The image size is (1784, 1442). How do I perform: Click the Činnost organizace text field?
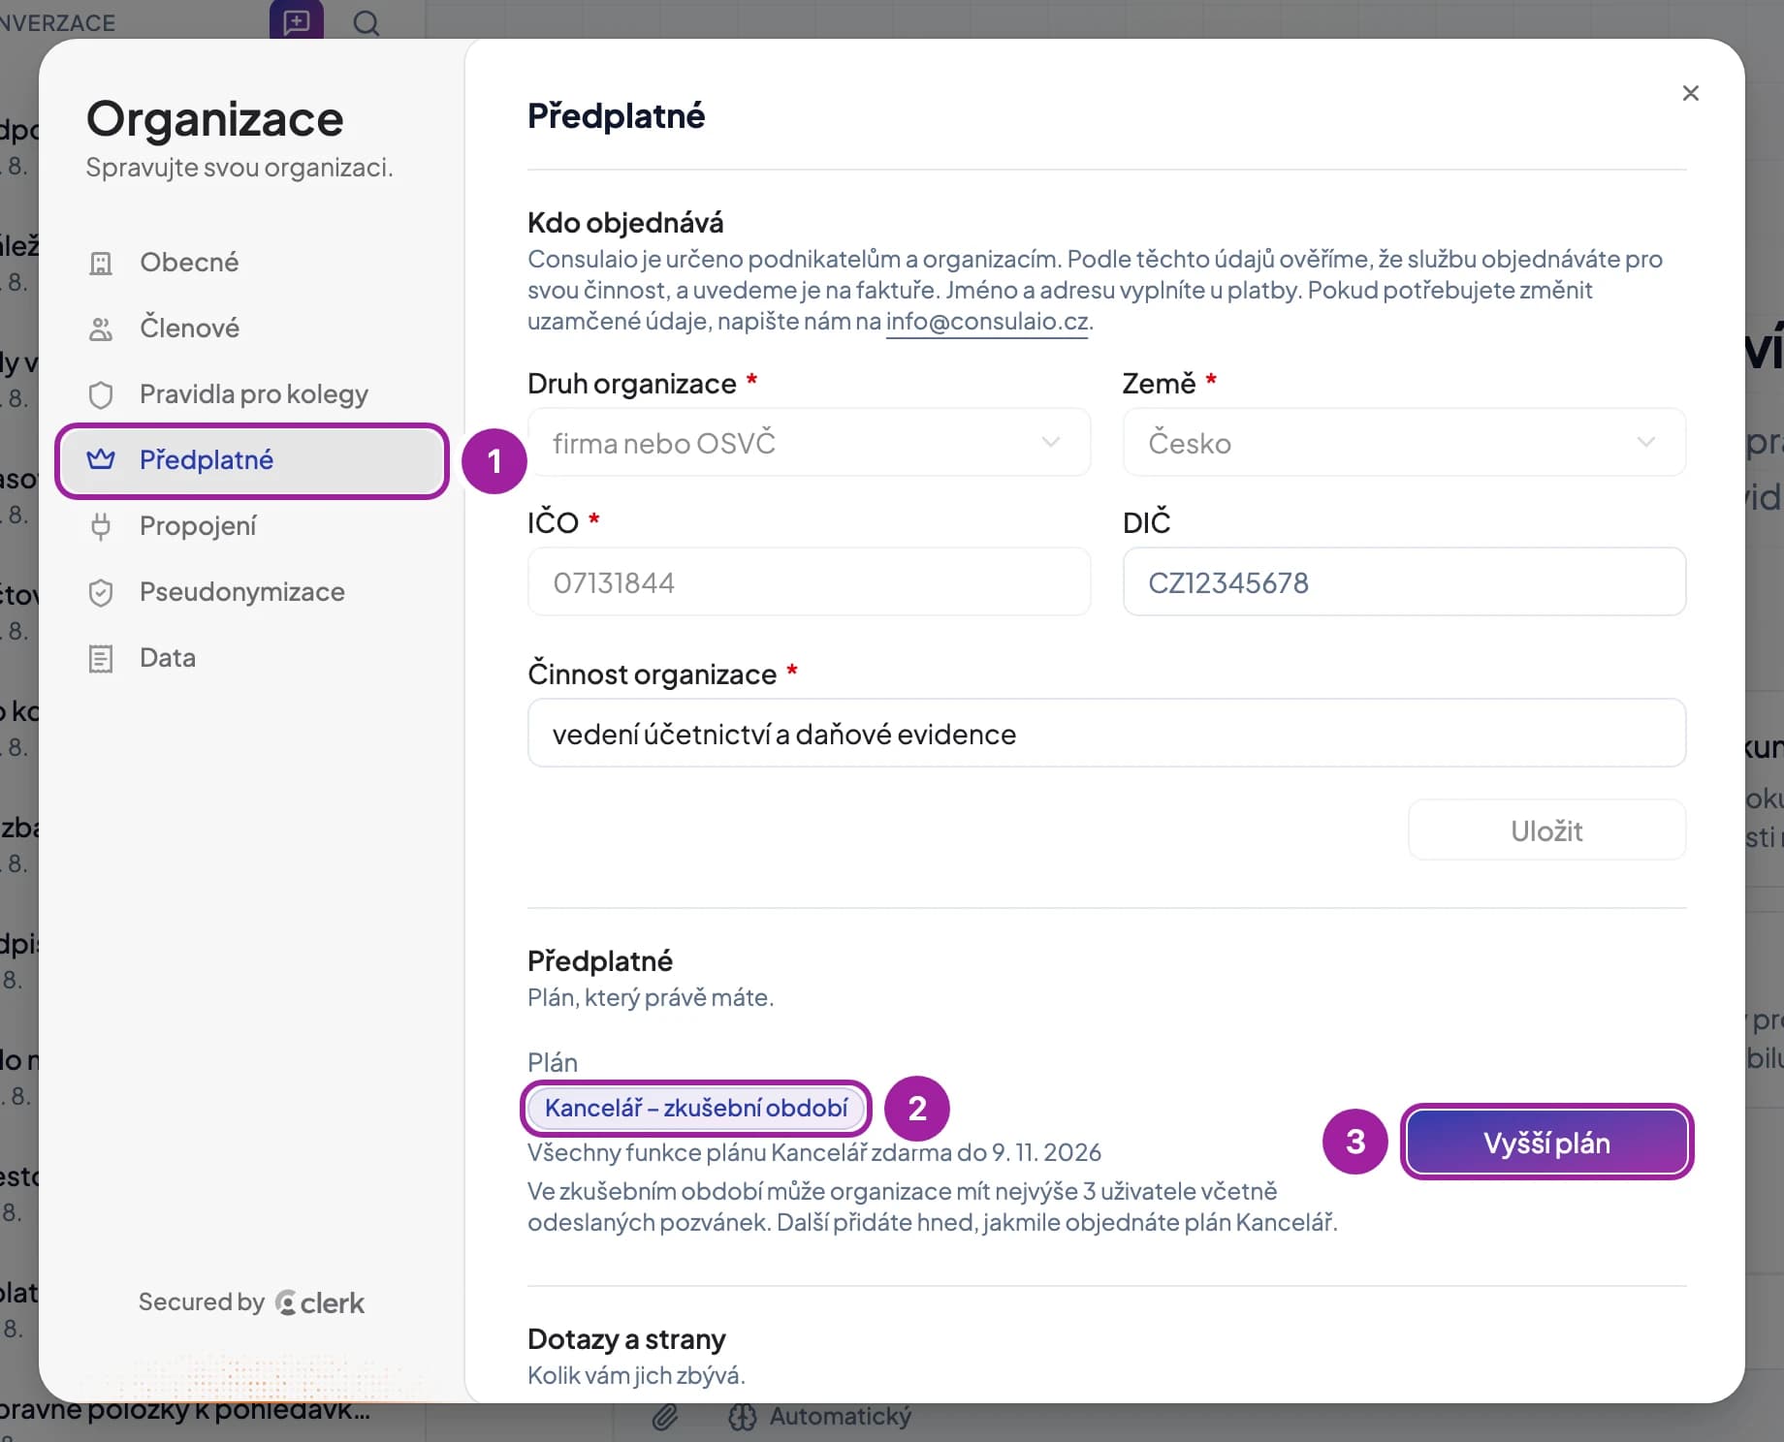tap(1106, 734)
